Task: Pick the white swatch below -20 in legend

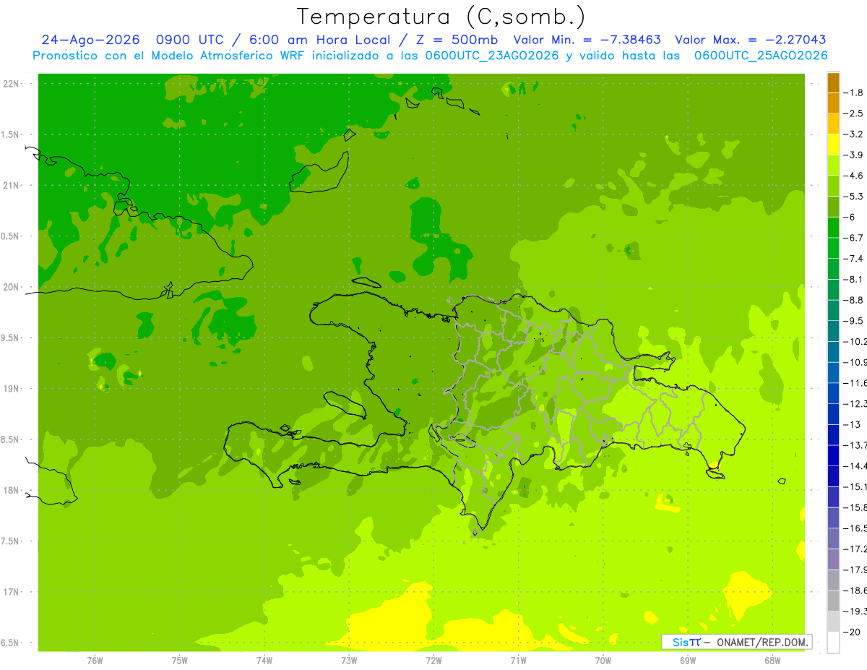Action: pyautogui.click(x=833, y=643)
